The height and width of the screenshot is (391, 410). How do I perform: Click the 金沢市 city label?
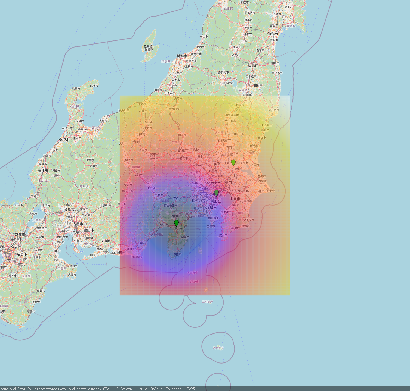coord(64,140)
